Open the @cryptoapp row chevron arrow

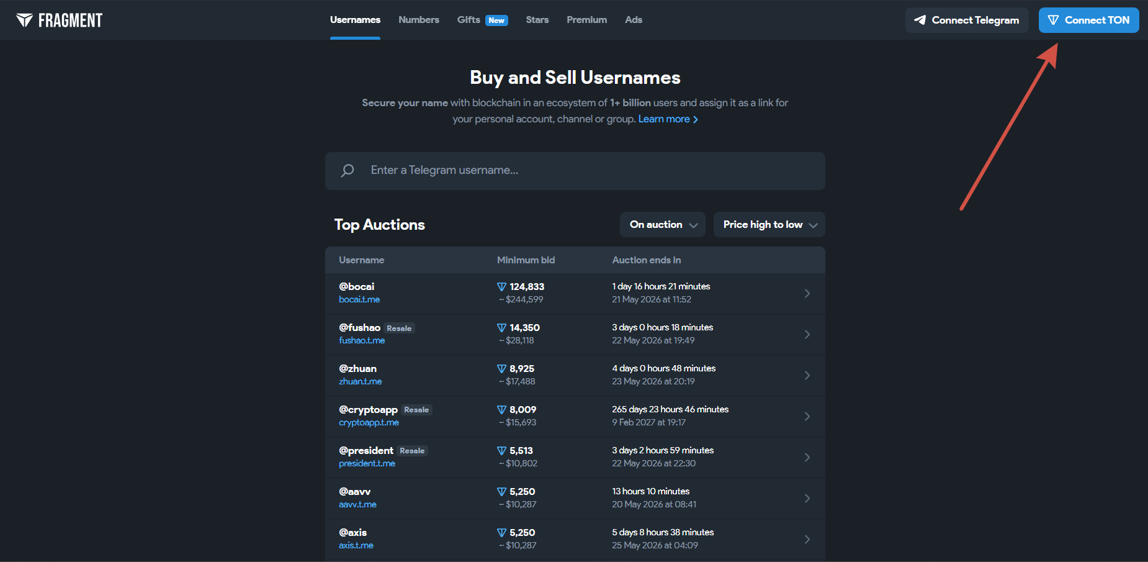point(807,416)
